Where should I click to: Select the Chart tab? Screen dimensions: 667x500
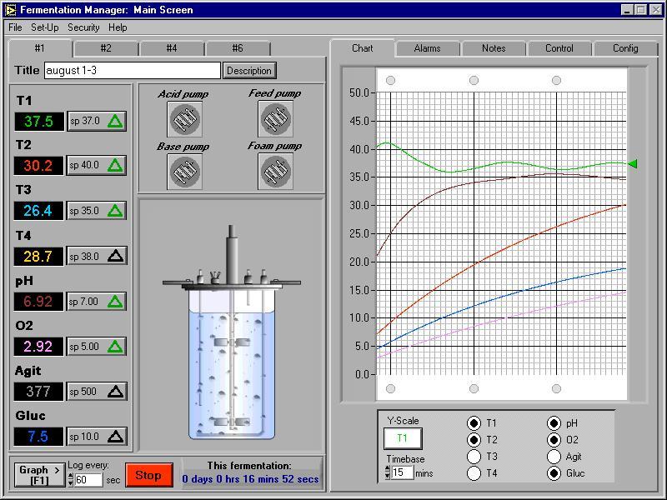(x=363, y=48)
